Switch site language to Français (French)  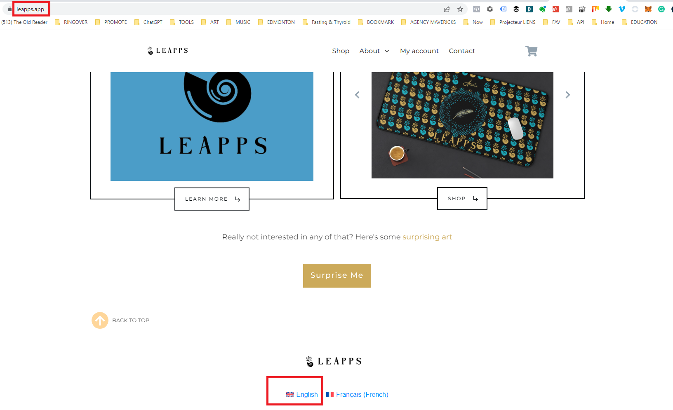coord(357,395)
